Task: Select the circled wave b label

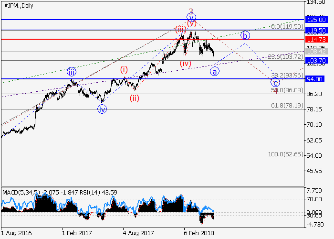Action: (245, 35)
